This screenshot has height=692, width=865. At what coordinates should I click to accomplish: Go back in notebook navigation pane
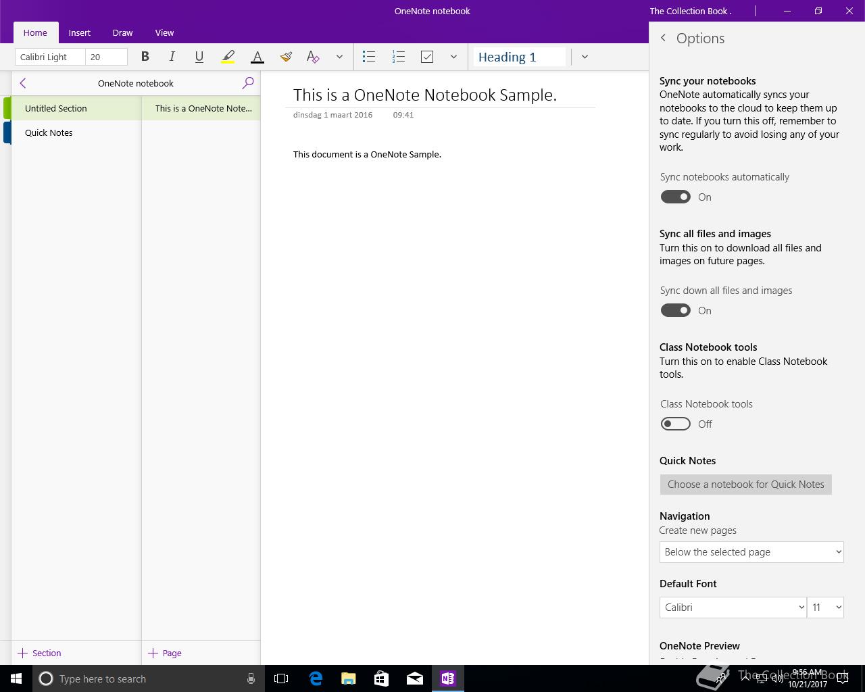point(23,83)
